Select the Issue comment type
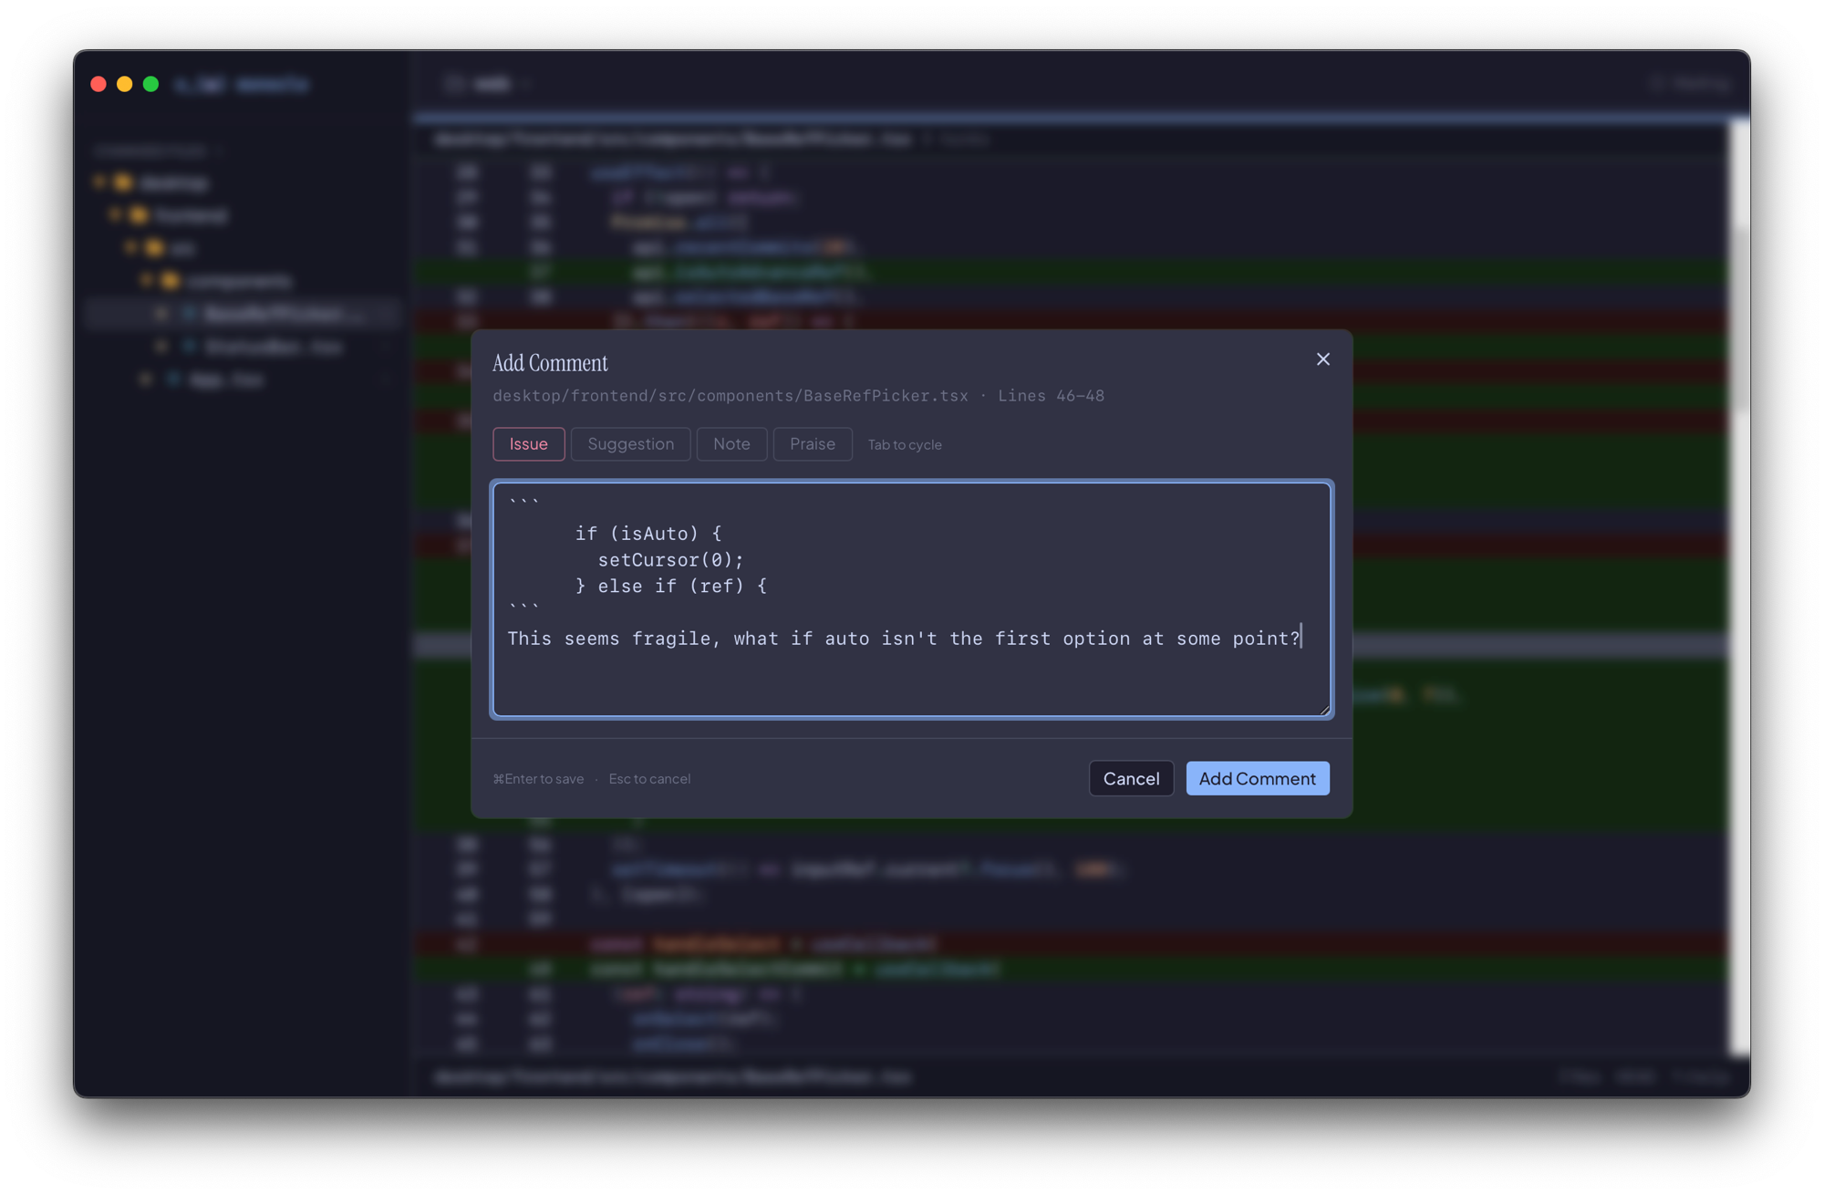Viewport: 1824px width, 1195px height. [528, 444]
